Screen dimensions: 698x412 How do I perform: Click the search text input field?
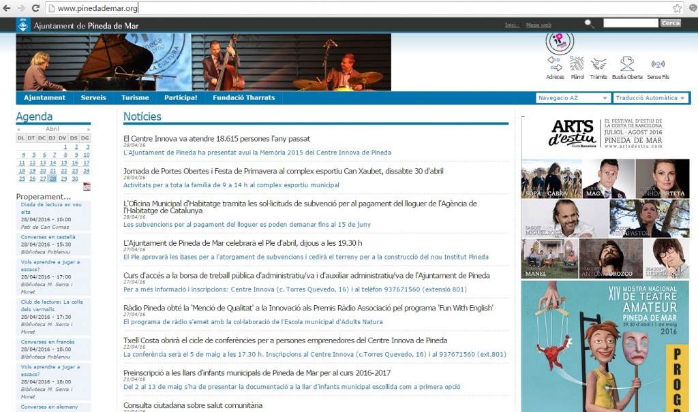[630, 22]
